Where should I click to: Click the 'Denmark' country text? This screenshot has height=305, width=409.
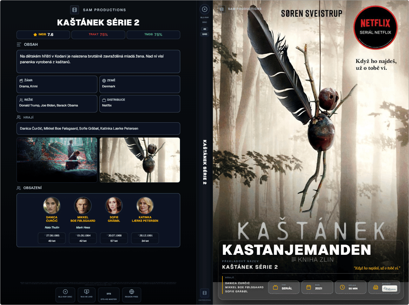(109, 86)
